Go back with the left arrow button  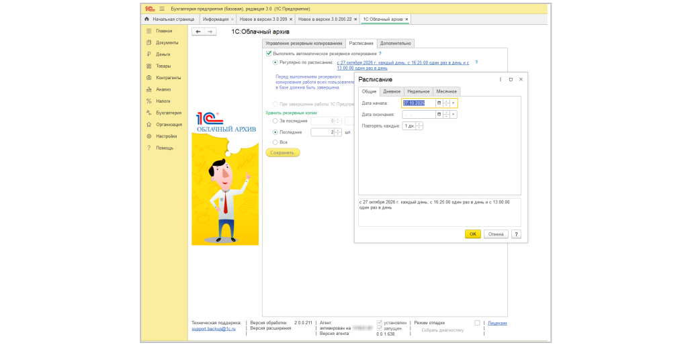(x=198, y=32)
